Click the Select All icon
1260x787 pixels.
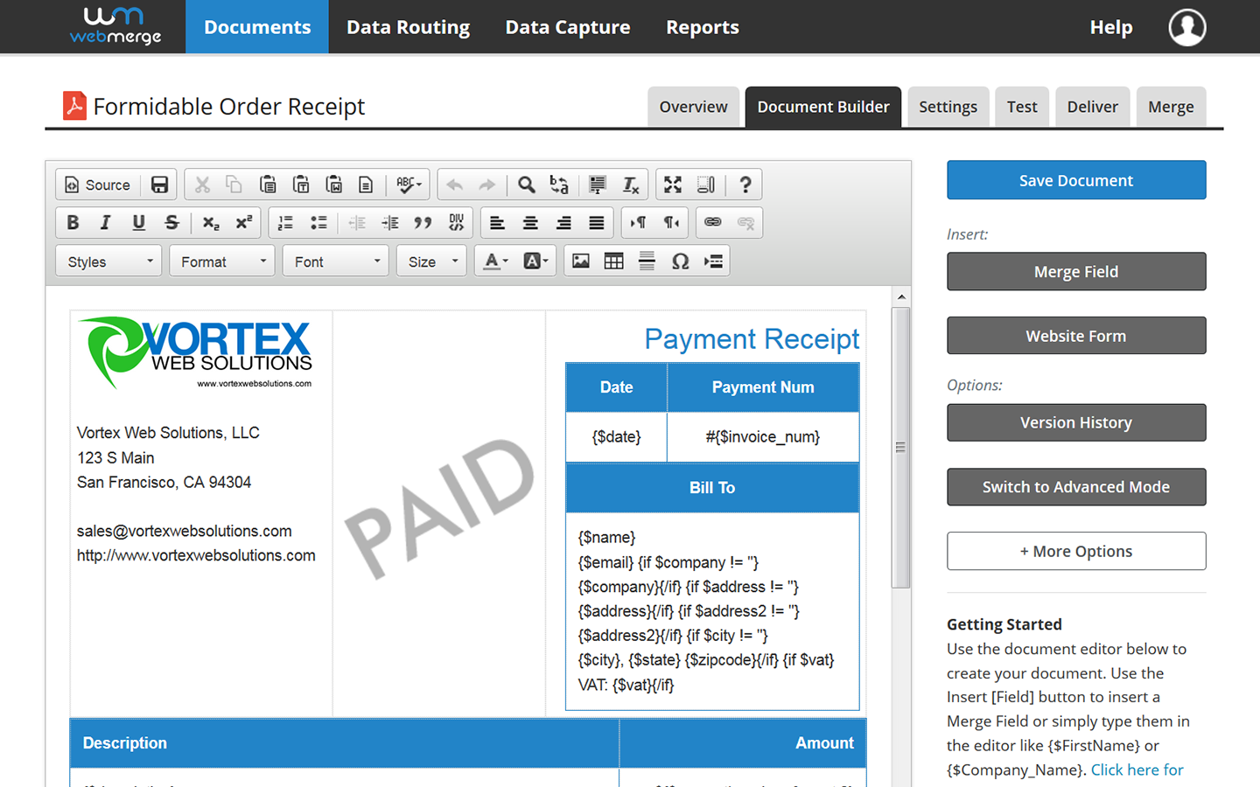tap(598, 185)
